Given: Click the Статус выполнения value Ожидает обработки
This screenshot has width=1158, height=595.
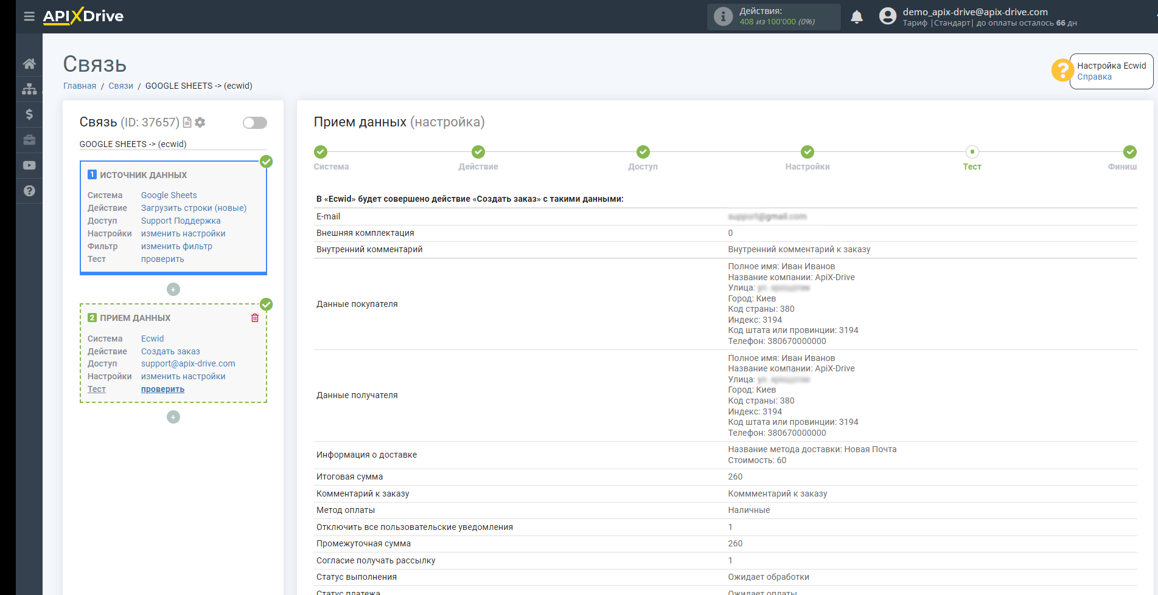Looking at the screenshot, I should coord(769,577).
